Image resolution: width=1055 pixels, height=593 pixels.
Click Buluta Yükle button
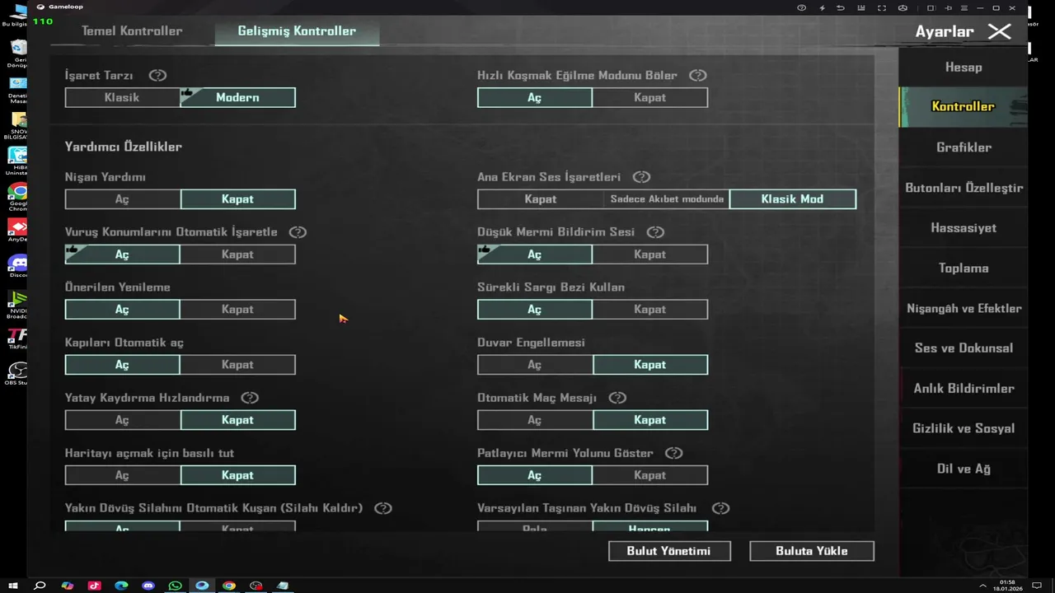[811, 551]
